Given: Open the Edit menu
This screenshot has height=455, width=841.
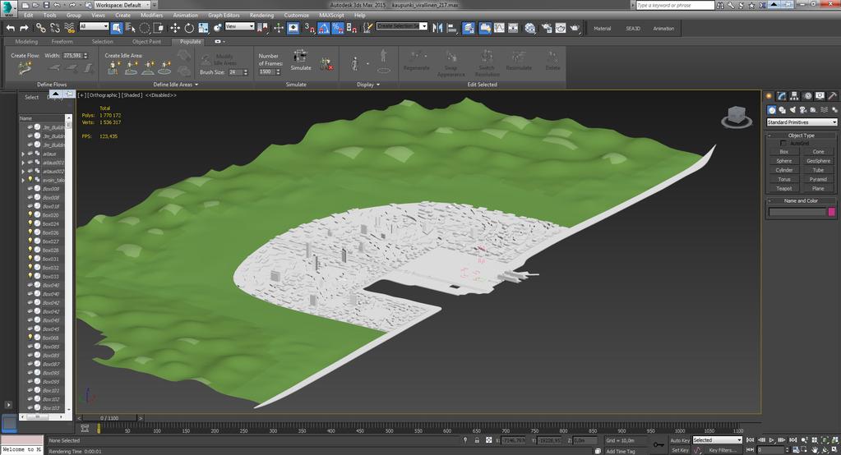Looking at the screenshot, I should pos(28,16).
